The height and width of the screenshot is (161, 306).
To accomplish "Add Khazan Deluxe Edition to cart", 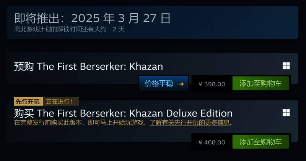I will click(x=260, y=142).
